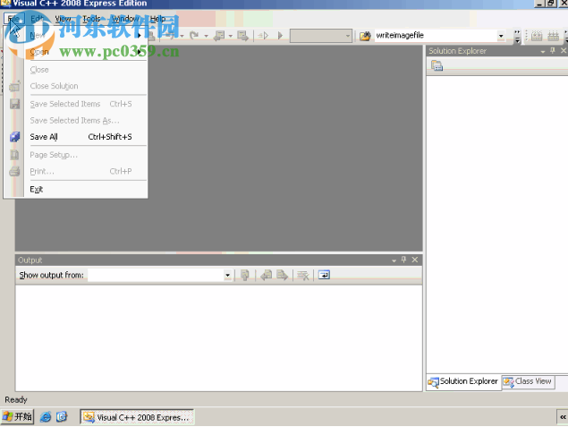The image size is (568, 427).
Task: Click the Solution Explorer Properties toolbar icon
Action: (x=437, y=65)
